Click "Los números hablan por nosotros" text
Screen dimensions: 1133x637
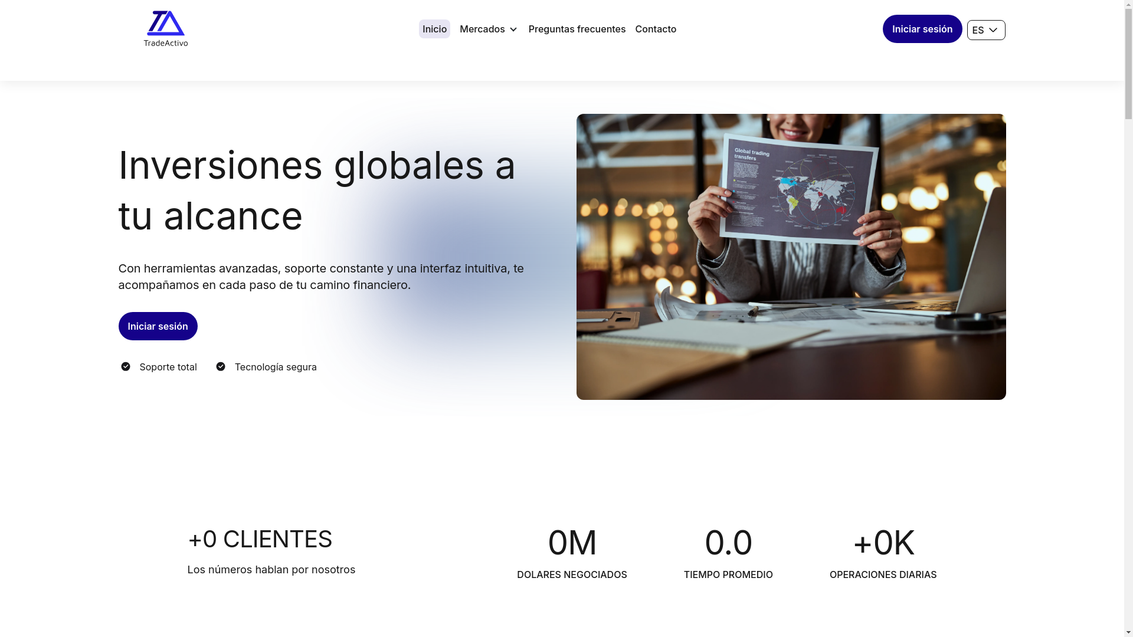point(271,570)
